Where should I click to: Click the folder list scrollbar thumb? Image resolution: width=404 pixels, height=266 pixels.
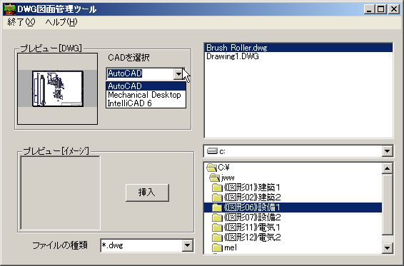[x=387, y=205]
